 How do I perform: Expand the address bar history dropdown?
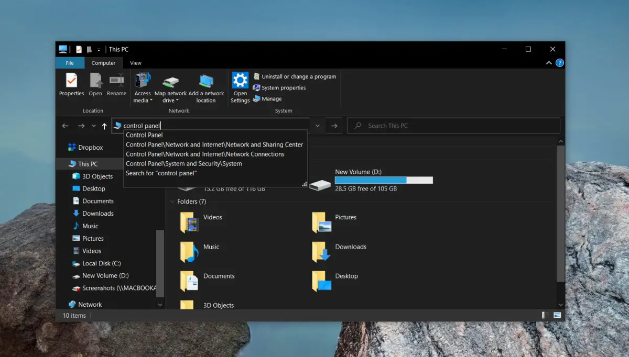click(x=318, y=126)
